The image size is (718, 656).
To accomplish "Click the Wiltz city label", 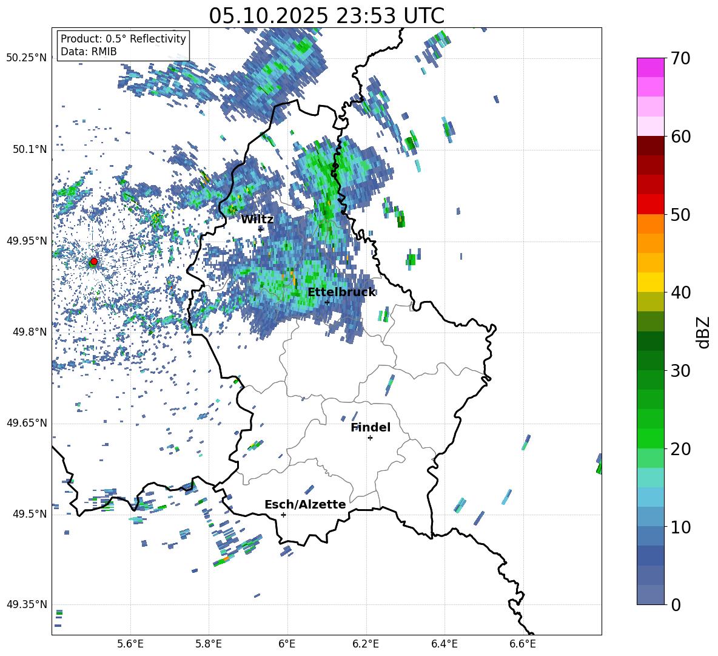I will click(x=257, y=219).
